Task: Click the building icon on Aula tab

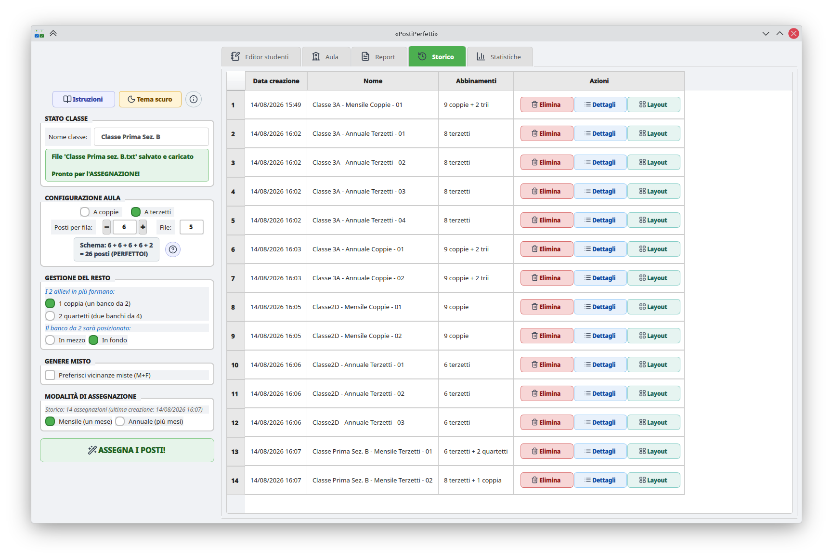Action: tap(316, 56)
